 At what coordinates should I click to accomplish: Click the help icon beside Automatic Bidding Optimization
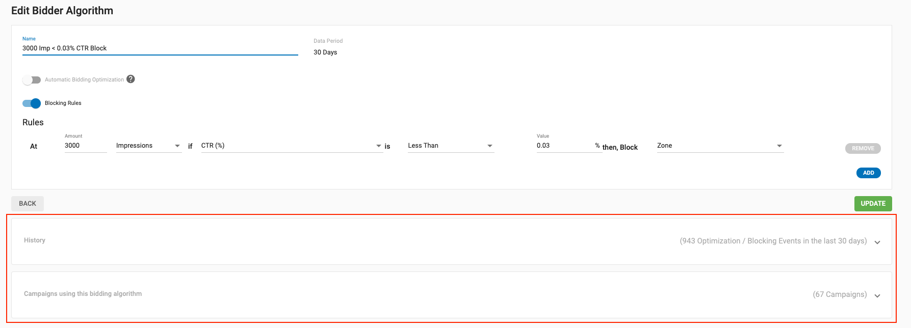pyautogui.click(x=131, y=79)
